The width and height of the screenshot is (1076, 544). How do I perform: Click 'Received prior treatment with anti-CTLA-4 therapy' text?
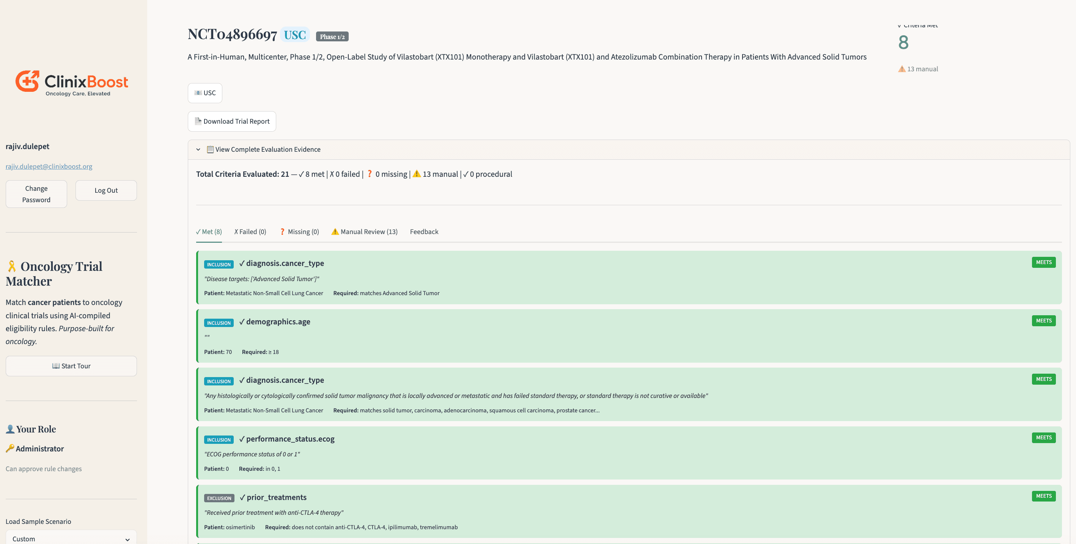(x=274, y=512)
